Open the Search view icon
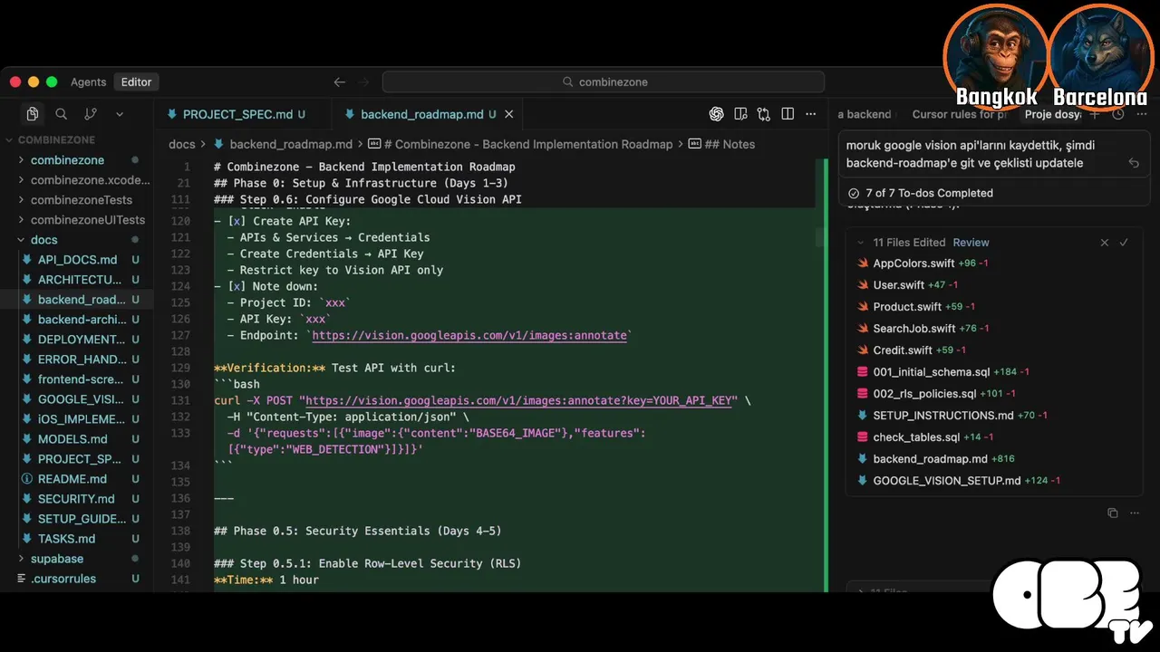The height and width of the screenshot is (652, 1160). click(x=62, y=114)
